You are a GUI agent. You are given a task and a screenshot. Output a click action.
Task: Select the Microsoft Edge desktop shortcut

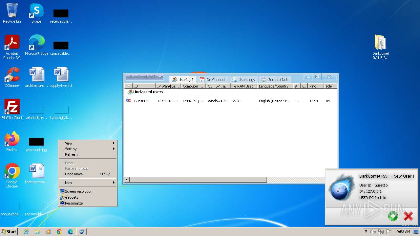[x=36, y=45]
